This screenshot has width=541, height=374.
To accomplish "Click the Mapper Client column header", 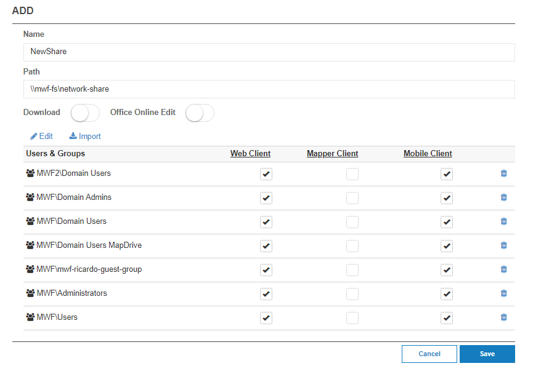I will (x=332, y=154).
